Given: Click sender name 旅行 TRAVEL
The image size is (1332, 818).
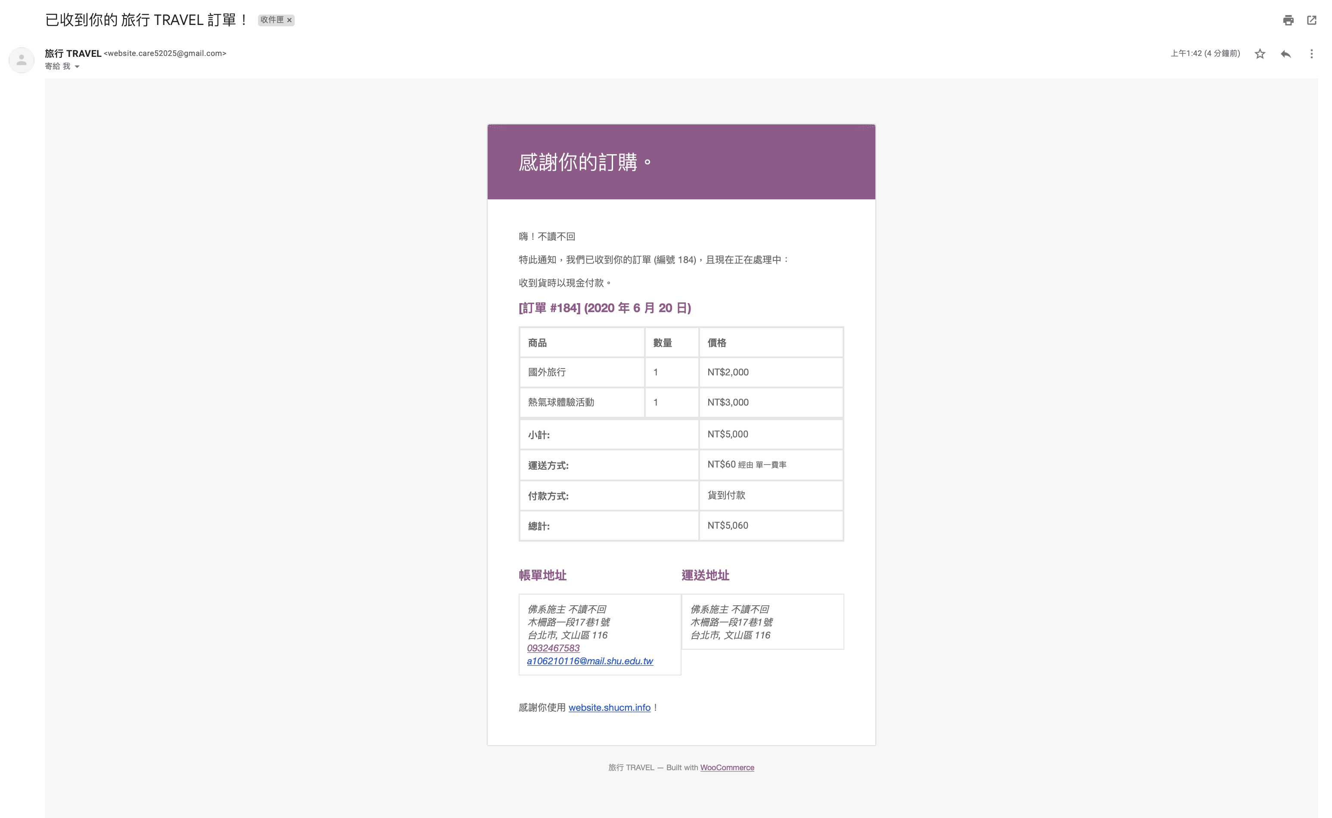Looking at the screenshot, I should coord(73,53).
